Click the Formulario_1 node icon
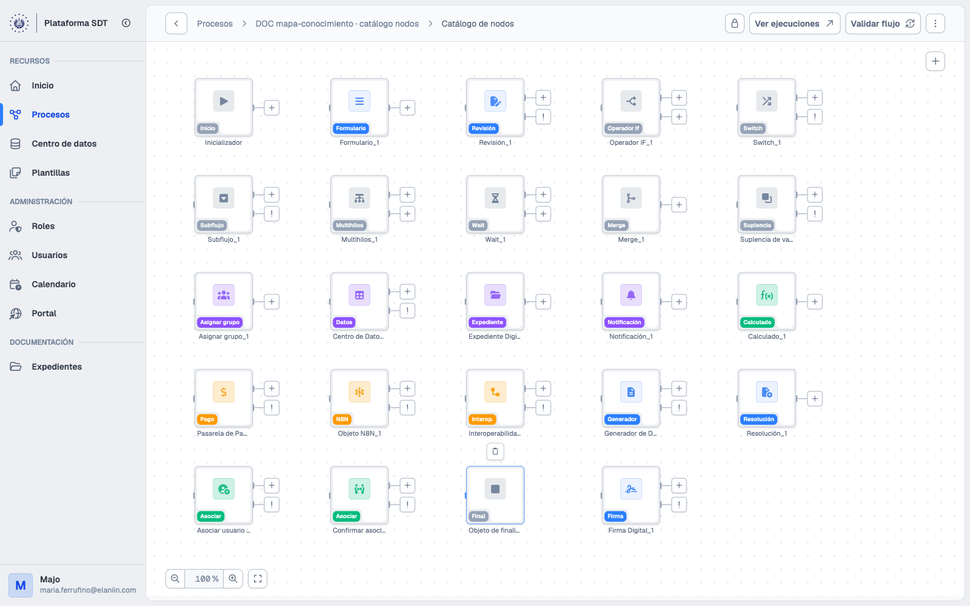This screenshot has width=970, height=606. tap(360, 101)
